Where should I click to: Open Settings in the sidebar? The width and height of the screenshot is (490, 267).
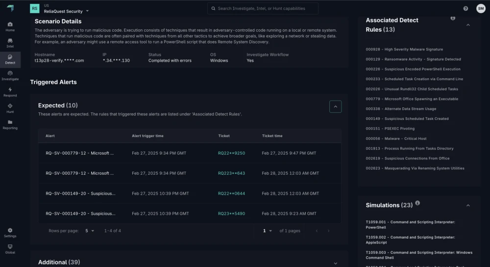pos(10,233)
